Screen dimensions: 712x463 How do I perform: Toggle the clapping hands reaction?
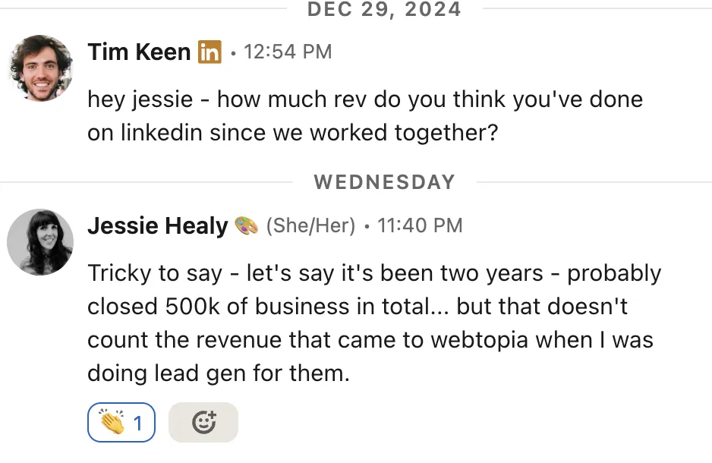[x=121, y=422]
